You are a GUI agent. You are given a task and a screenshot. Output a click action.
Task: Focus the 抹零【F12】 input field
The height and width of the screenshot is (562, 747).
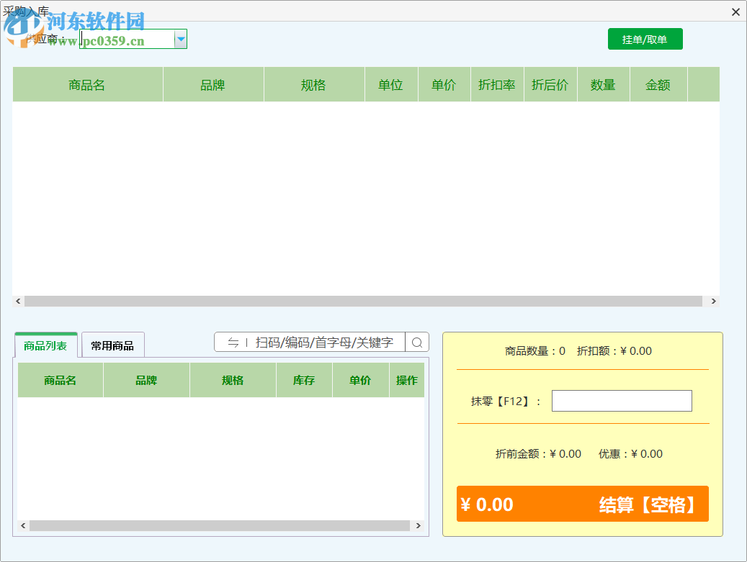pos(622,401)
